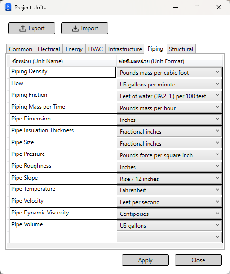Open the HVAC tab
The image size is (230, 274).
(96, 49)
